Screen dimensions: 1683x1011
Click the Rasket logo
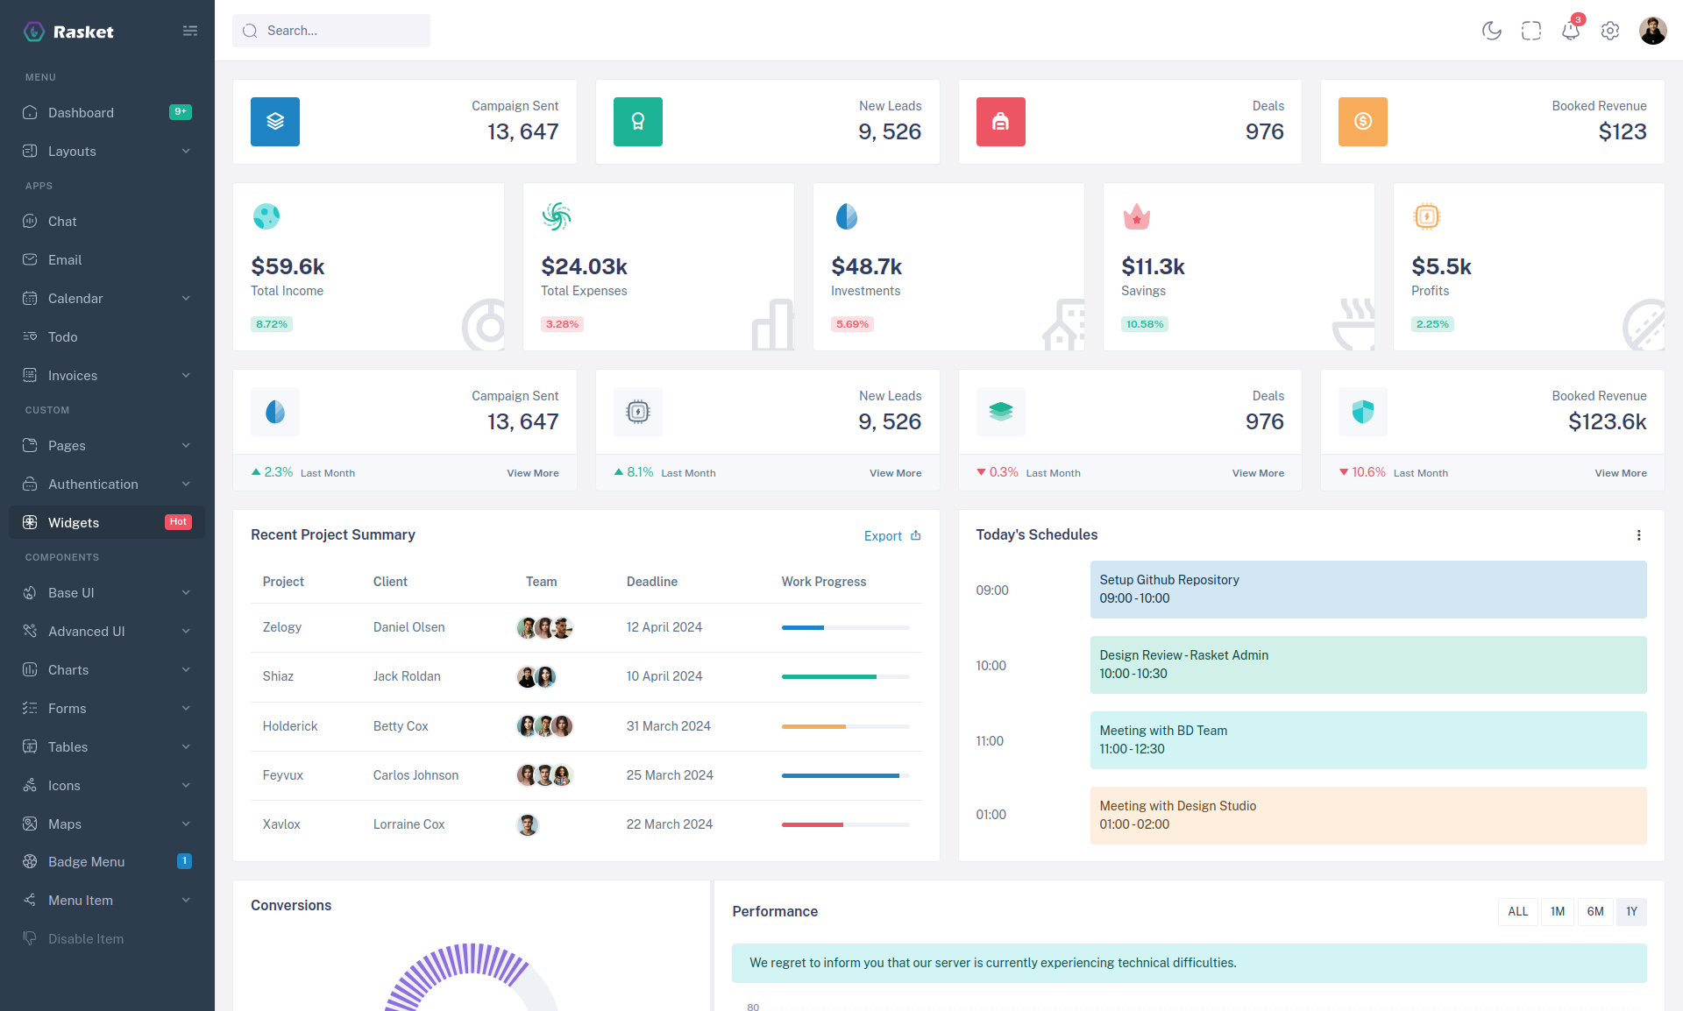pyautogui.click(x=68, y=32)
